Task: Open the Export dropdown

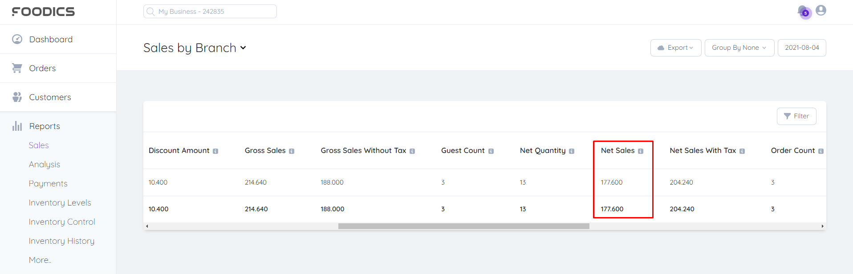Action: (675, 48)
